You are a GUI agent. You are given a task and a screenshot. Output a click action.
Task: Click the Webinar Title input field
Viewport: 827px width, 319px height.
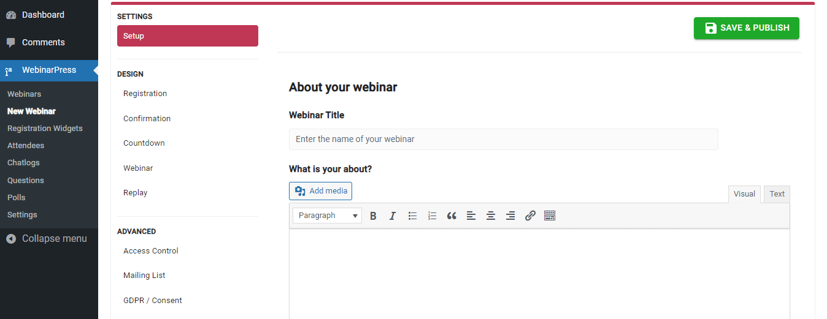tap(503, 139)
